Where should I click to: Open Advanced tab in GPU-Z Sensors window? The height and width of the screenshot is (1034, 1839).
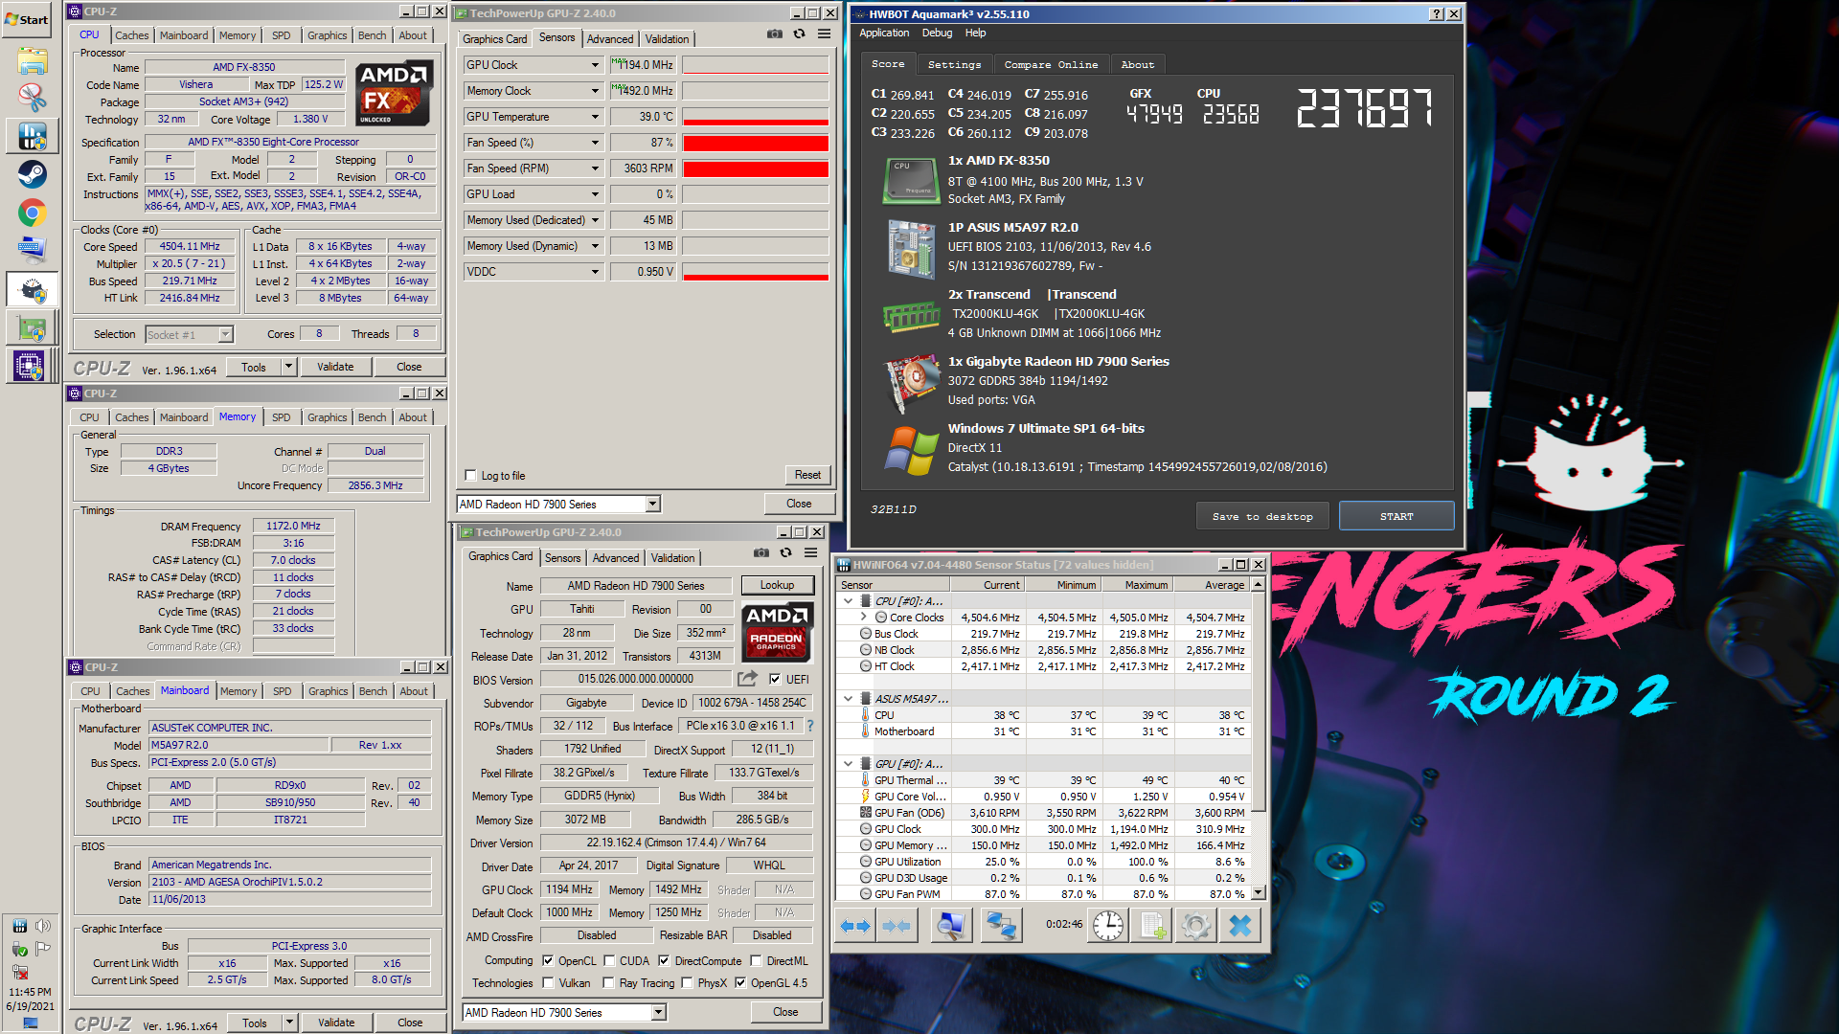coord(610,39)
